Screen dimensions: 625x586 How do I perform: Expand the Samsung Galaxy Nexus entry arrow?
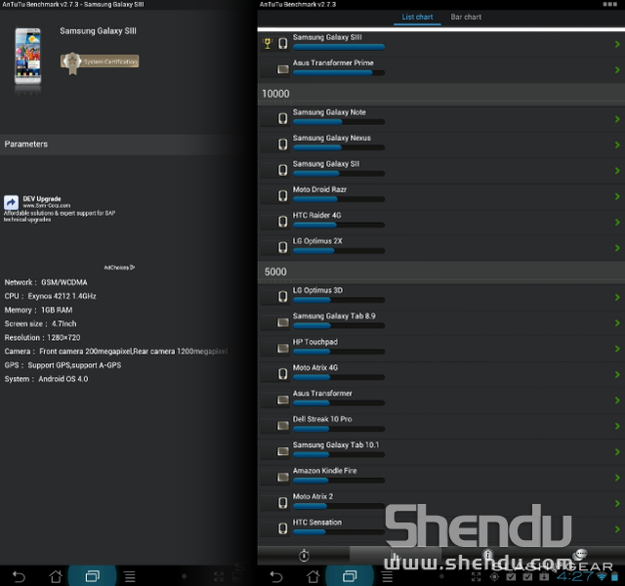click(x=617, y=144)
